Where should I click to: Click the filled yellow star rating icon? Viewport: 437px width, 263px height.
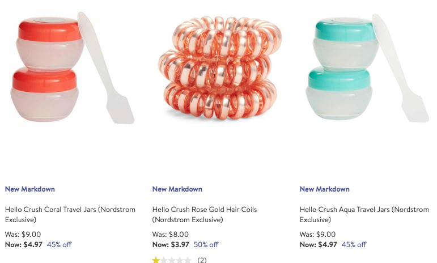click(156, 260)
